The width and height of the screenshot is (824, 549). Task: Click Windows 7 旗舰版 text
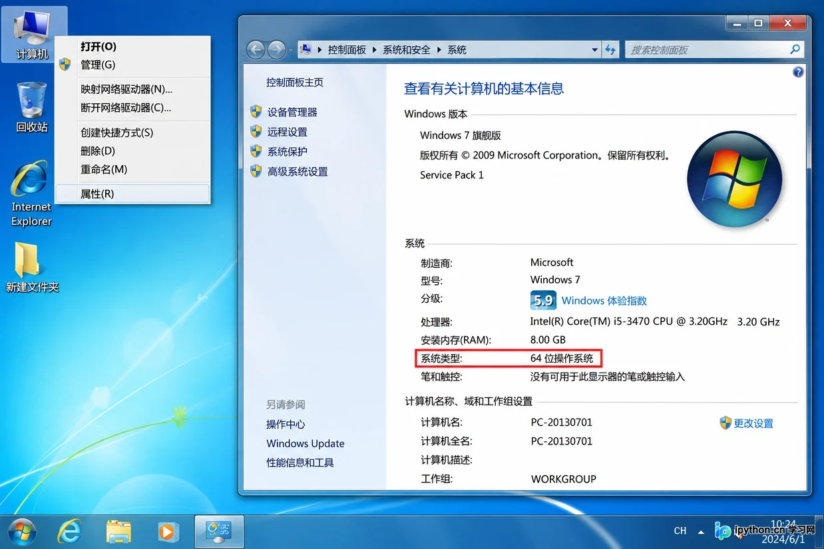click(461, 135)
